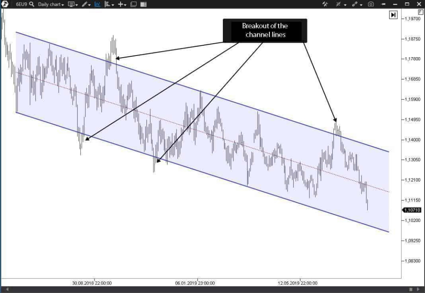Click the single window layout icon
The image size is (425, 293).
coord(133,4)
